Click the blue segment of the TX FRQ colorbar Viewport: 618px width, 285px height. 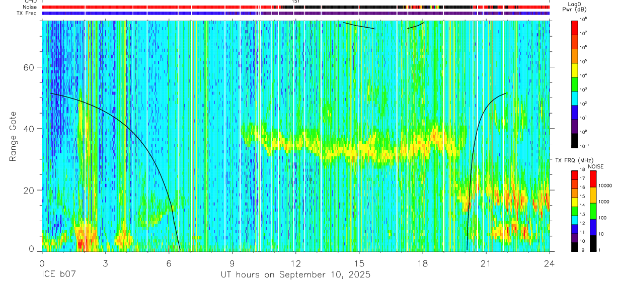[575, 230]
